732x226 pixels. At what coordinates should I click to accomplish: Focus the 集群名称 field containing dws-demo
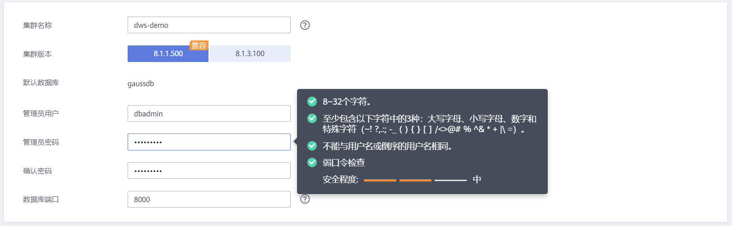click(x=209, y=25)
